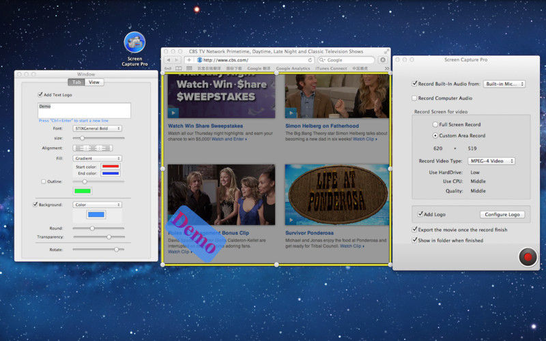The height and width of the screenshot is (341, 546).
Task: Click the Google search field in Safari
Action: 346,60
